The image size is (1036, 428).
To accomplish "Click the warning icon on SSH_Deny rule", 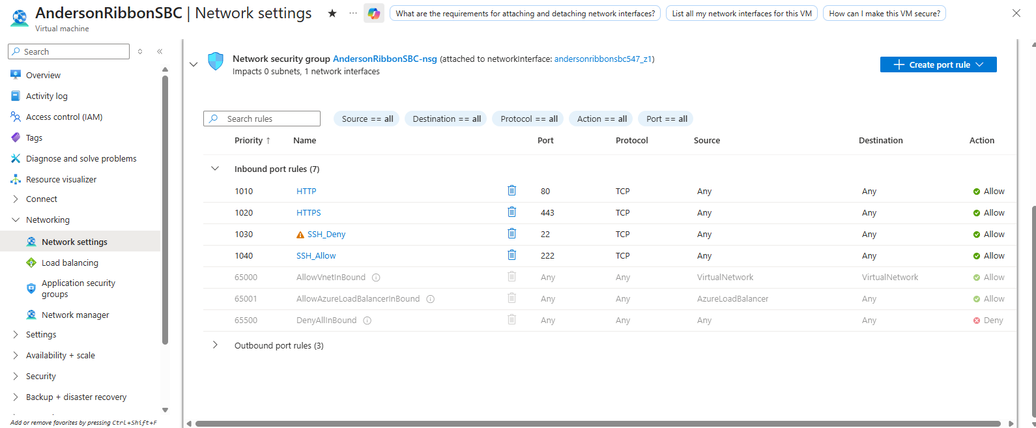I will coord(300,235).
